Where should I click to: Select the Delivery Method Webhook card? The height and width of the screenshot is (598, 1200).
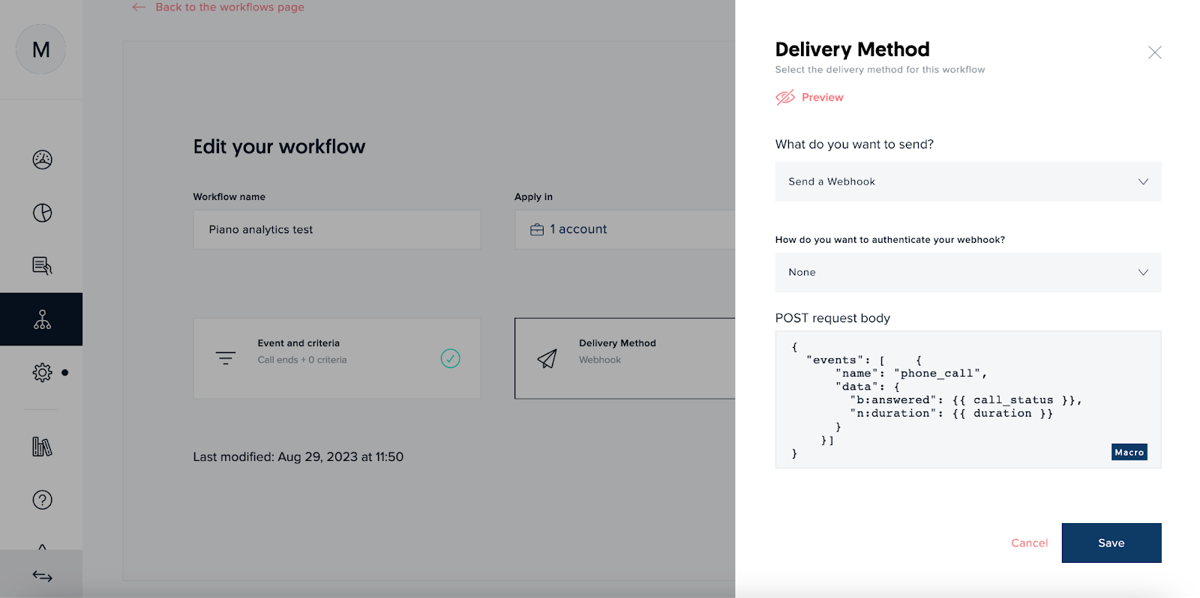[x=624, y=359]
